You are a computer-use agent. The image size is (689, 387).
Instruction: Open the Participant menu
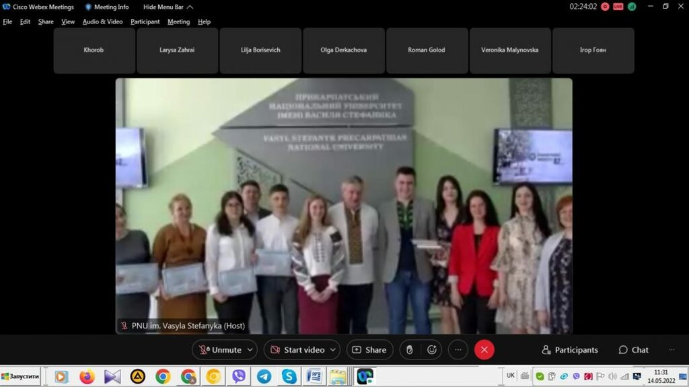point(145,21)
